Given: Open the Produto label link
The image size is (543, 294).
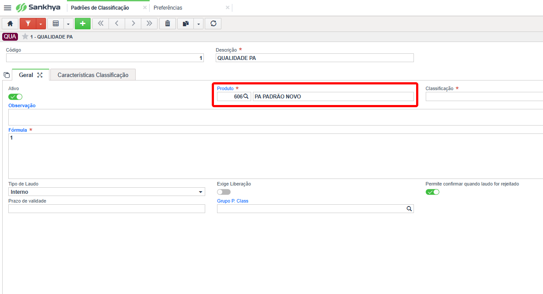Looking at the screenshot, I should 225,88.
